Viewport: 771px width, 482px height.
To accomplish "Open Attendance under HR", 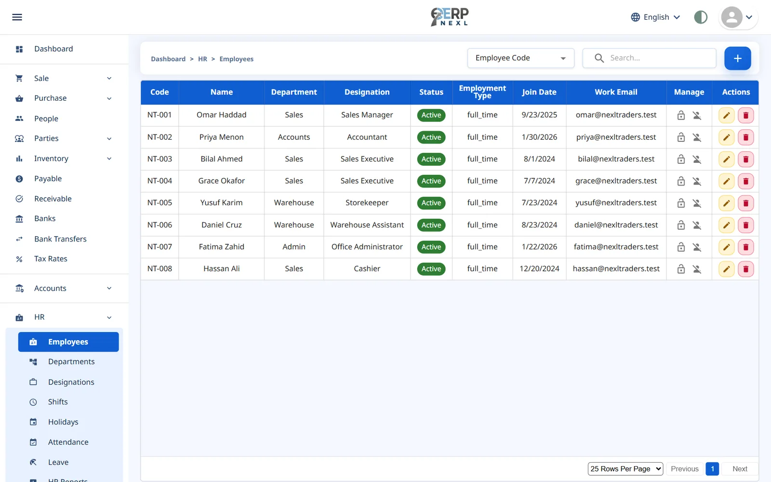I will [x=68, y=442].
